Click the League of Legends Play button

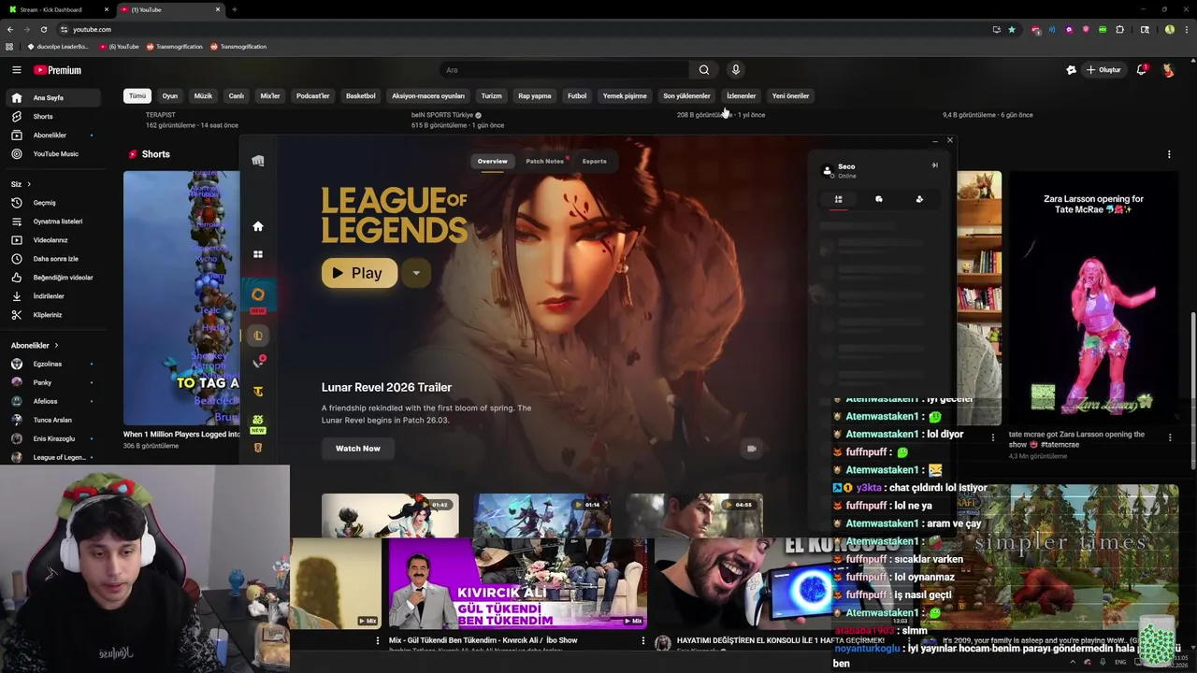(x=359, y=273)
